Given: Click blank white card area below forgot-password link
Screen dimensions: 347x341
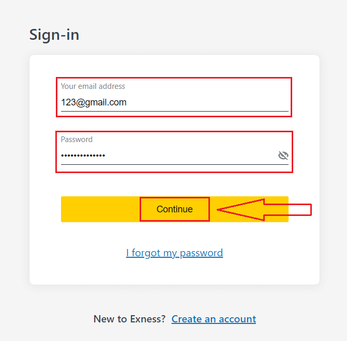Looking at the screenshot, I should click(174, 272).
